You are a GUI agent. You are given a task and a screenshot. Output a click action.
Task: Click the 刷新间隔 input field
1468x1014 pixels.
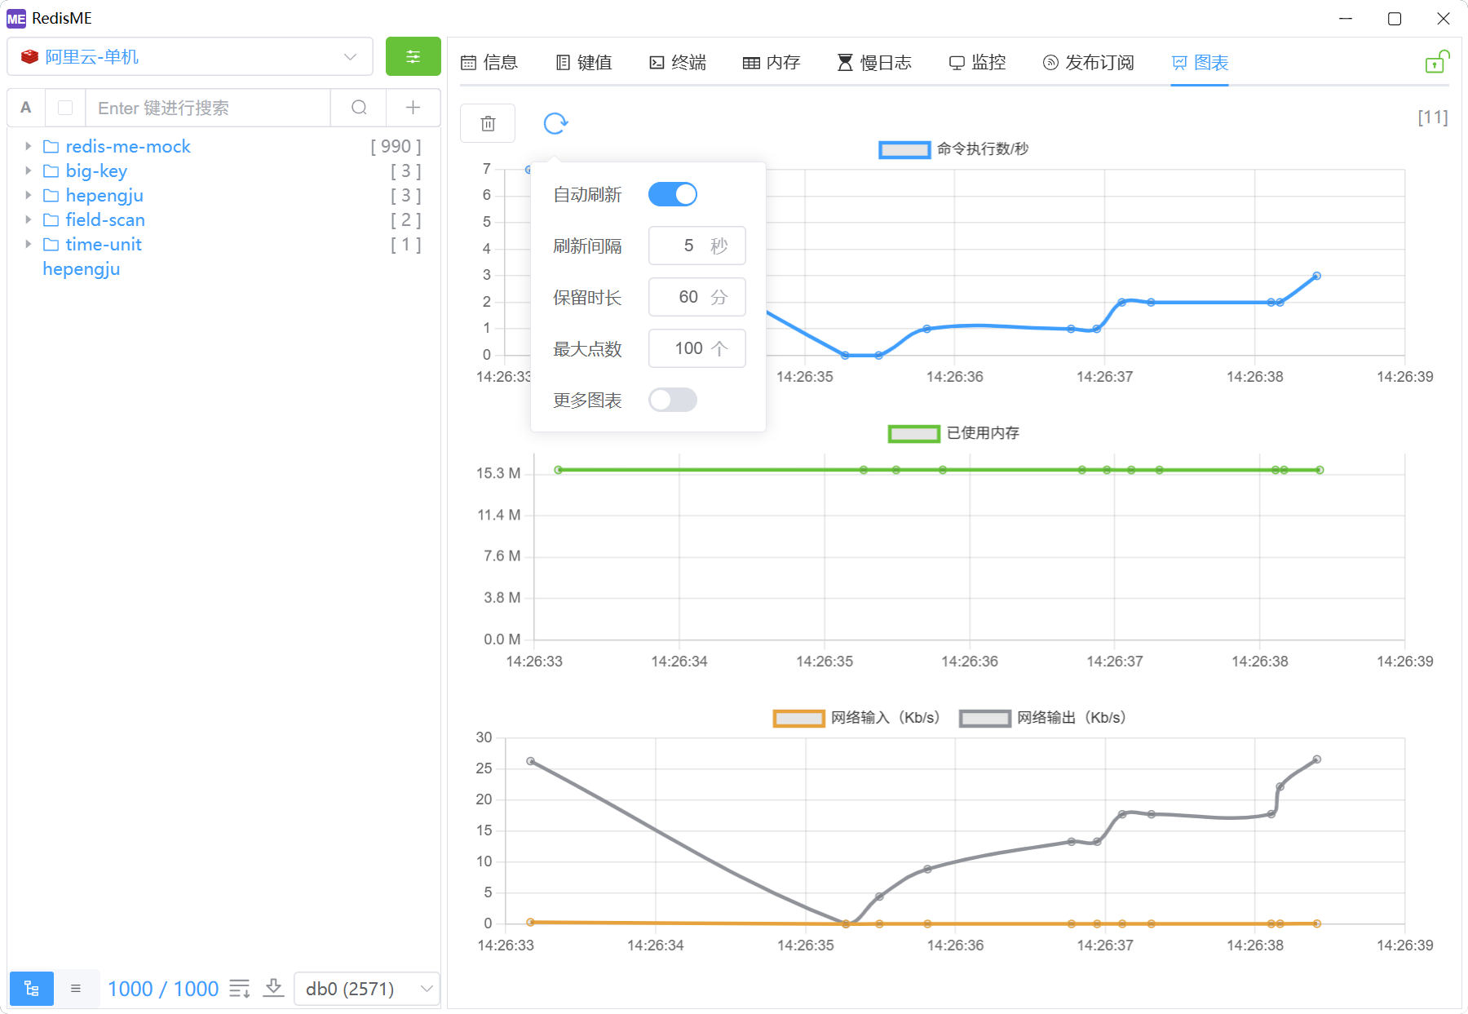point(688,246)
